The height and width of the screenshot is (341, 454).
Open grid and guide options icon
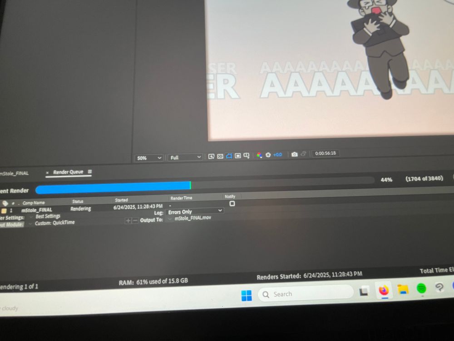point(247,155)
